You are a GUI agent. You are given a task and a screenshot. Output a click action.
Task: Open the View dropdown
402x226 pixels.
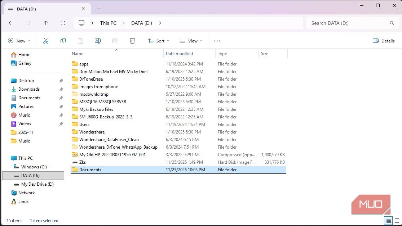[191, 41]
